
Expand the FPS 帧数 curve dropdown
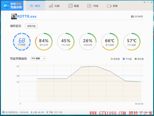click(38, 59)
